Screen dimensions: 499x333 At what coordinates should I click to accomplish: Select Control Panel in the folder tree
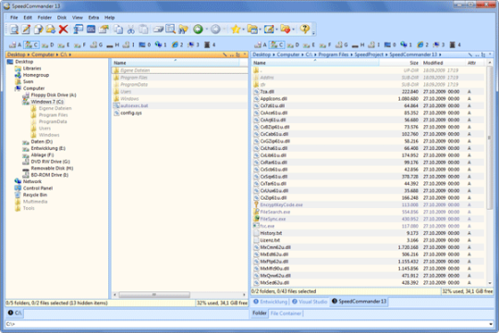pos(38,189)
